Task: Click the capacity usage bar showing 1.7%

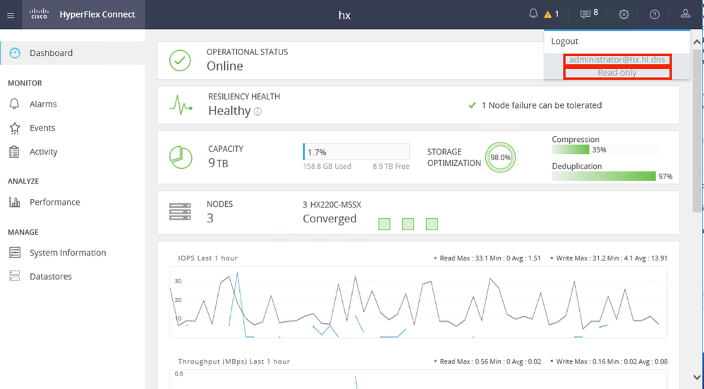Action: click(x=356, y=152)
